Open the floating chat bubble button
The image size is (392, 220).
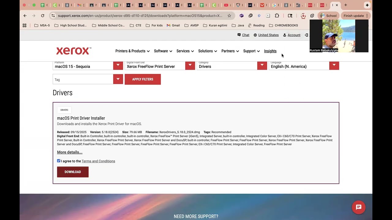pyautogui.click(x=359, y=207)
